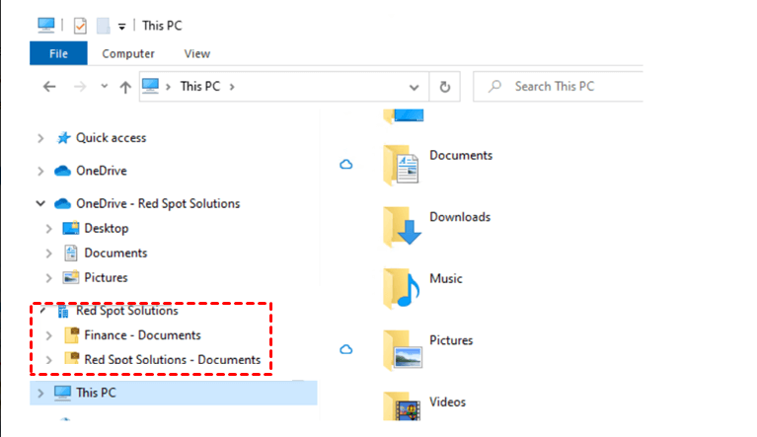
Task: Open the Music folder icon
Action: 402,288
